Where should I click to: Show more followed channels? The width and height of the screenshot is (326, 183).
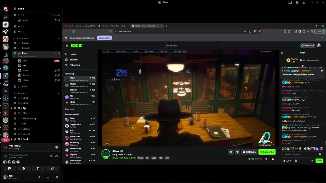click(69, 109)
